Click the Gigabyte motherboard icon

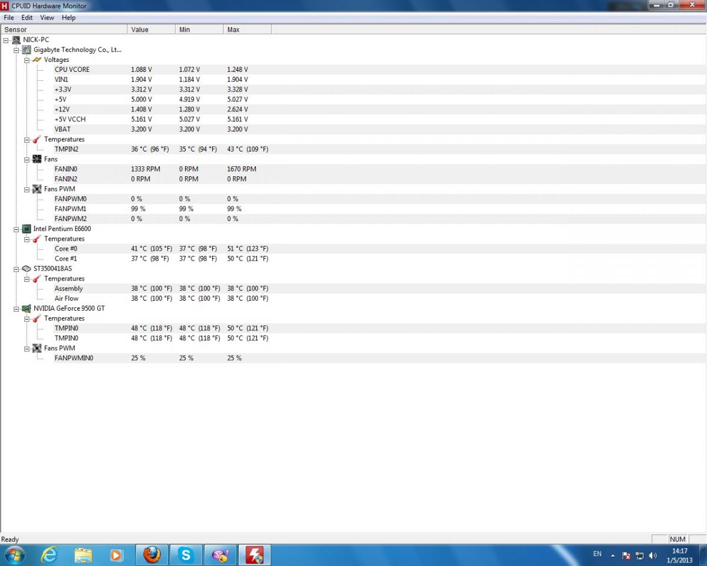[27, 50]
